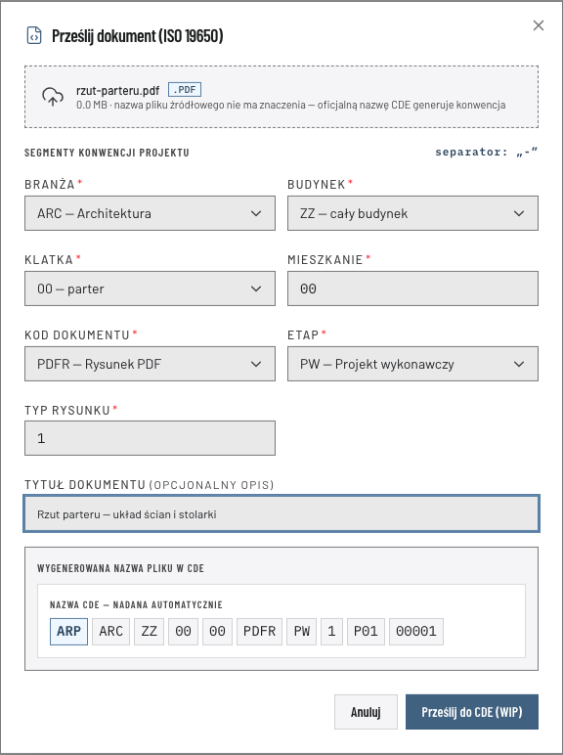The image size is (563, 755).
Task: Open the Kod dokumentu dropdown
Action: [151, 364]
